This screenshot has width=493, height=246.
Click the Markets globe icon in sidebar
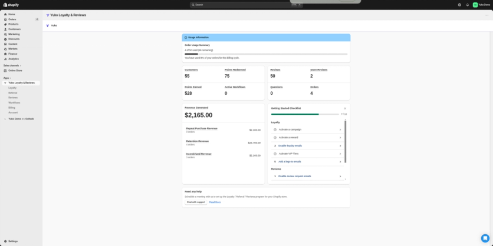[5, 49]
